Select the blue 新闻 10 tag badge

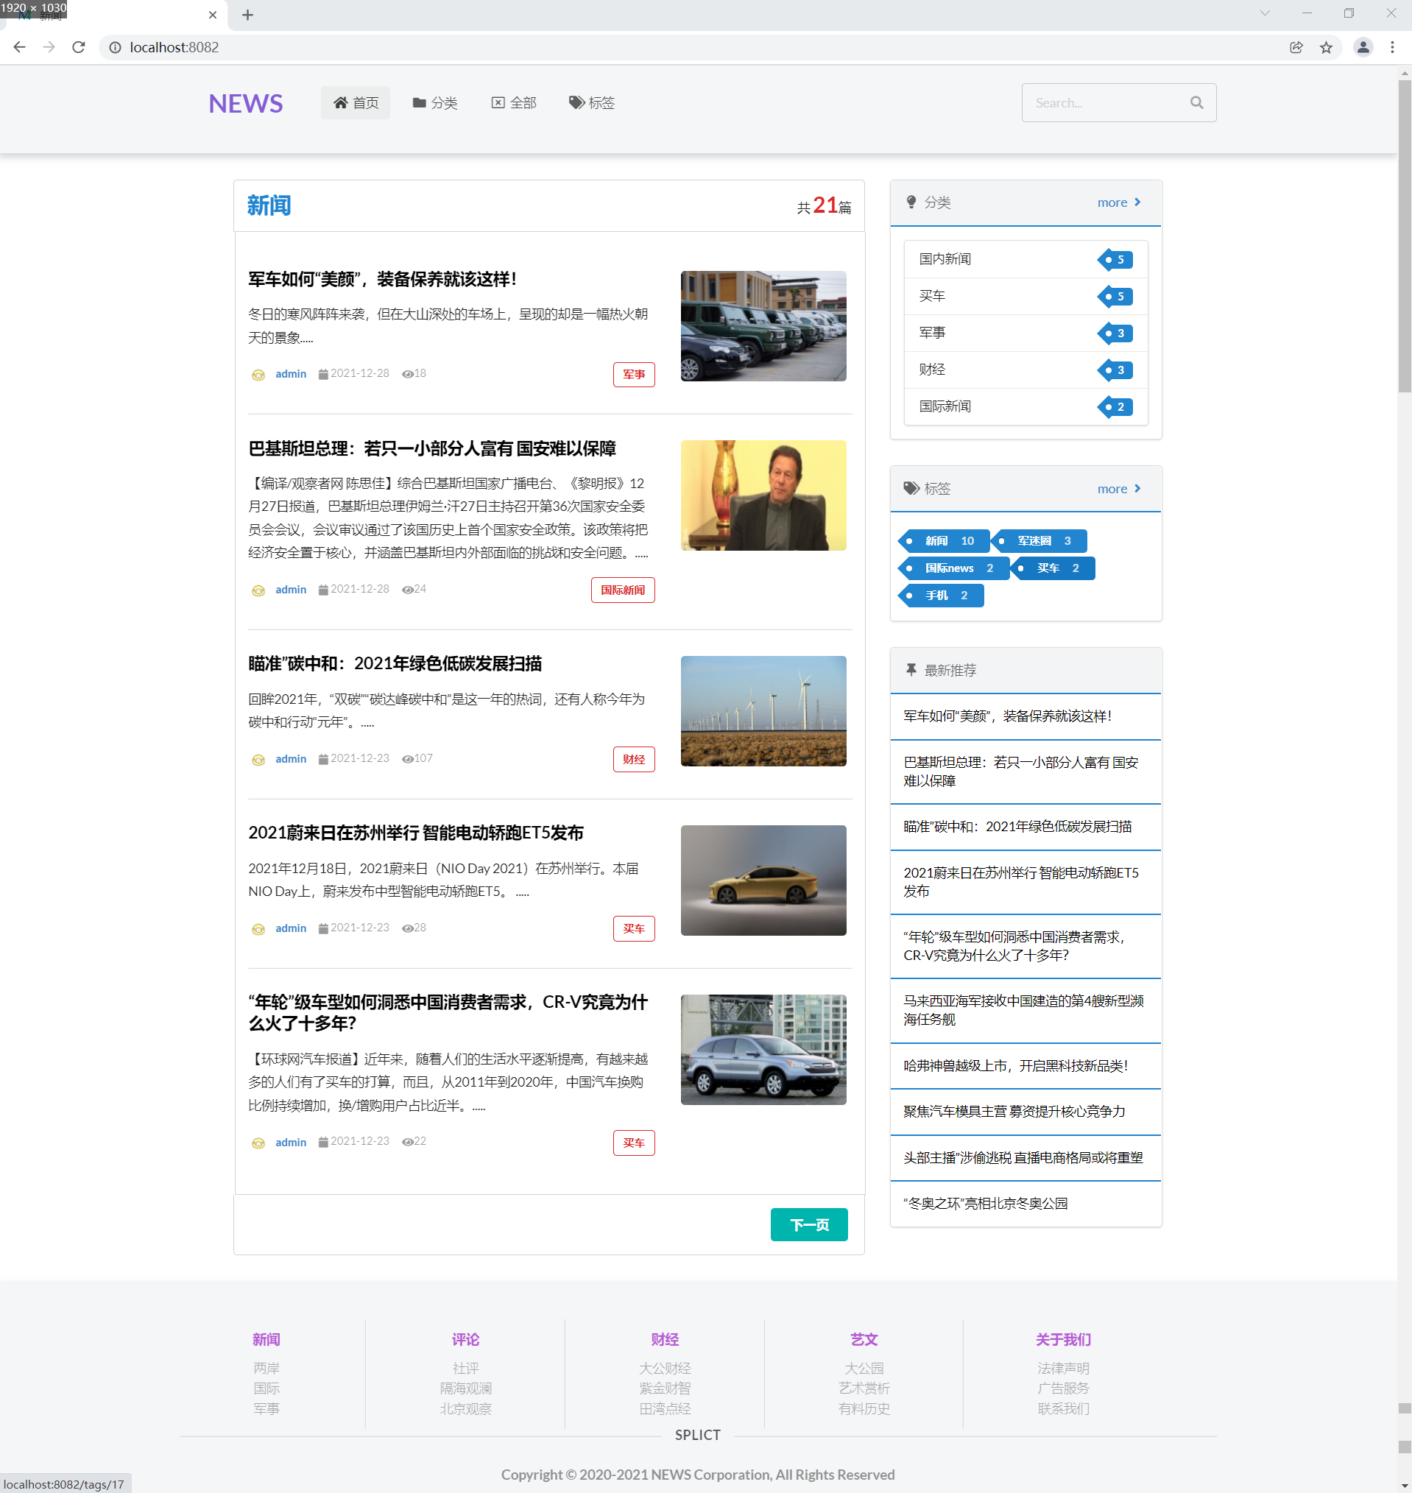947,540
